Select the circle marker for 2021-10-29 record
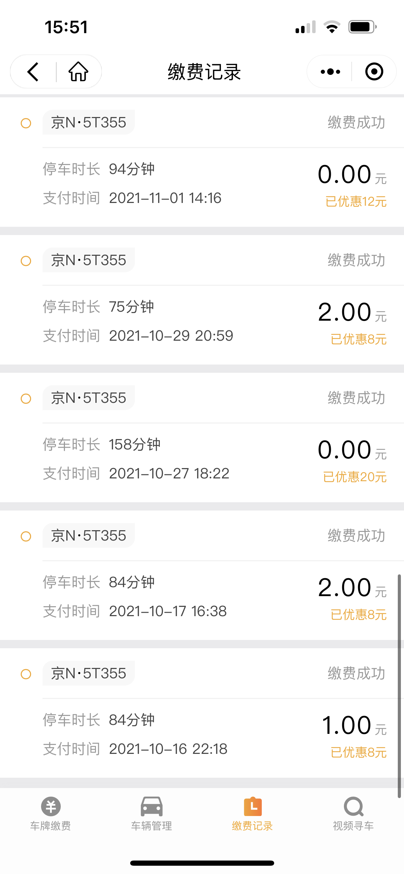The height and width of the screenshot is (874, 404). click(26, 261)
